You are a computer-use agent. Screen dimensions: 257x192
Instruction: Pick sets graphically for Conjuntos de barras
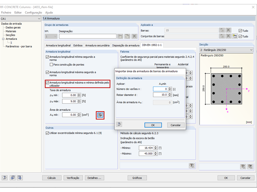pyautogui.click(x=222, y=36)
